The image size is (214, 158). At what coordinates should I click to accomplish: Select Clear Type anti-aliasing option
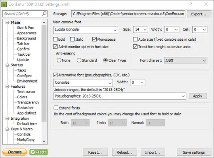coord(105,60)
